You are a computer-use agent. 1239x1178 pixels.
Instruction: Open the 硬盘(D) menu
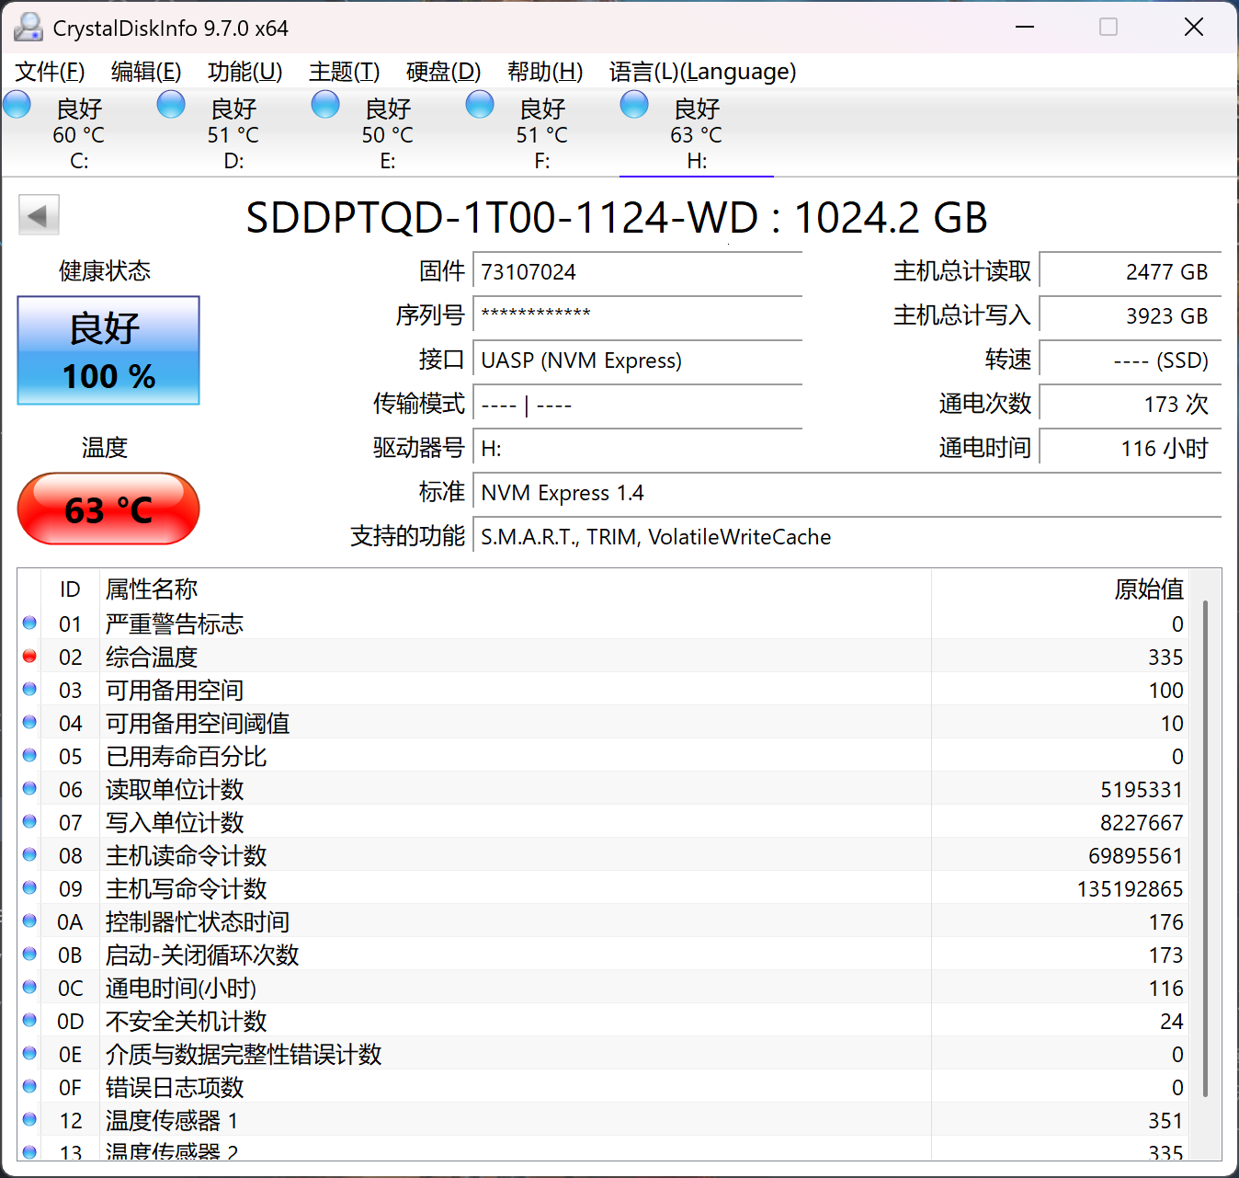click(443, 72)
